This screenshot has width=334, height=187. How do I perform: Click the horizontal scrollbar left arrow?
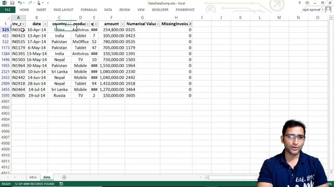[207, 178]
